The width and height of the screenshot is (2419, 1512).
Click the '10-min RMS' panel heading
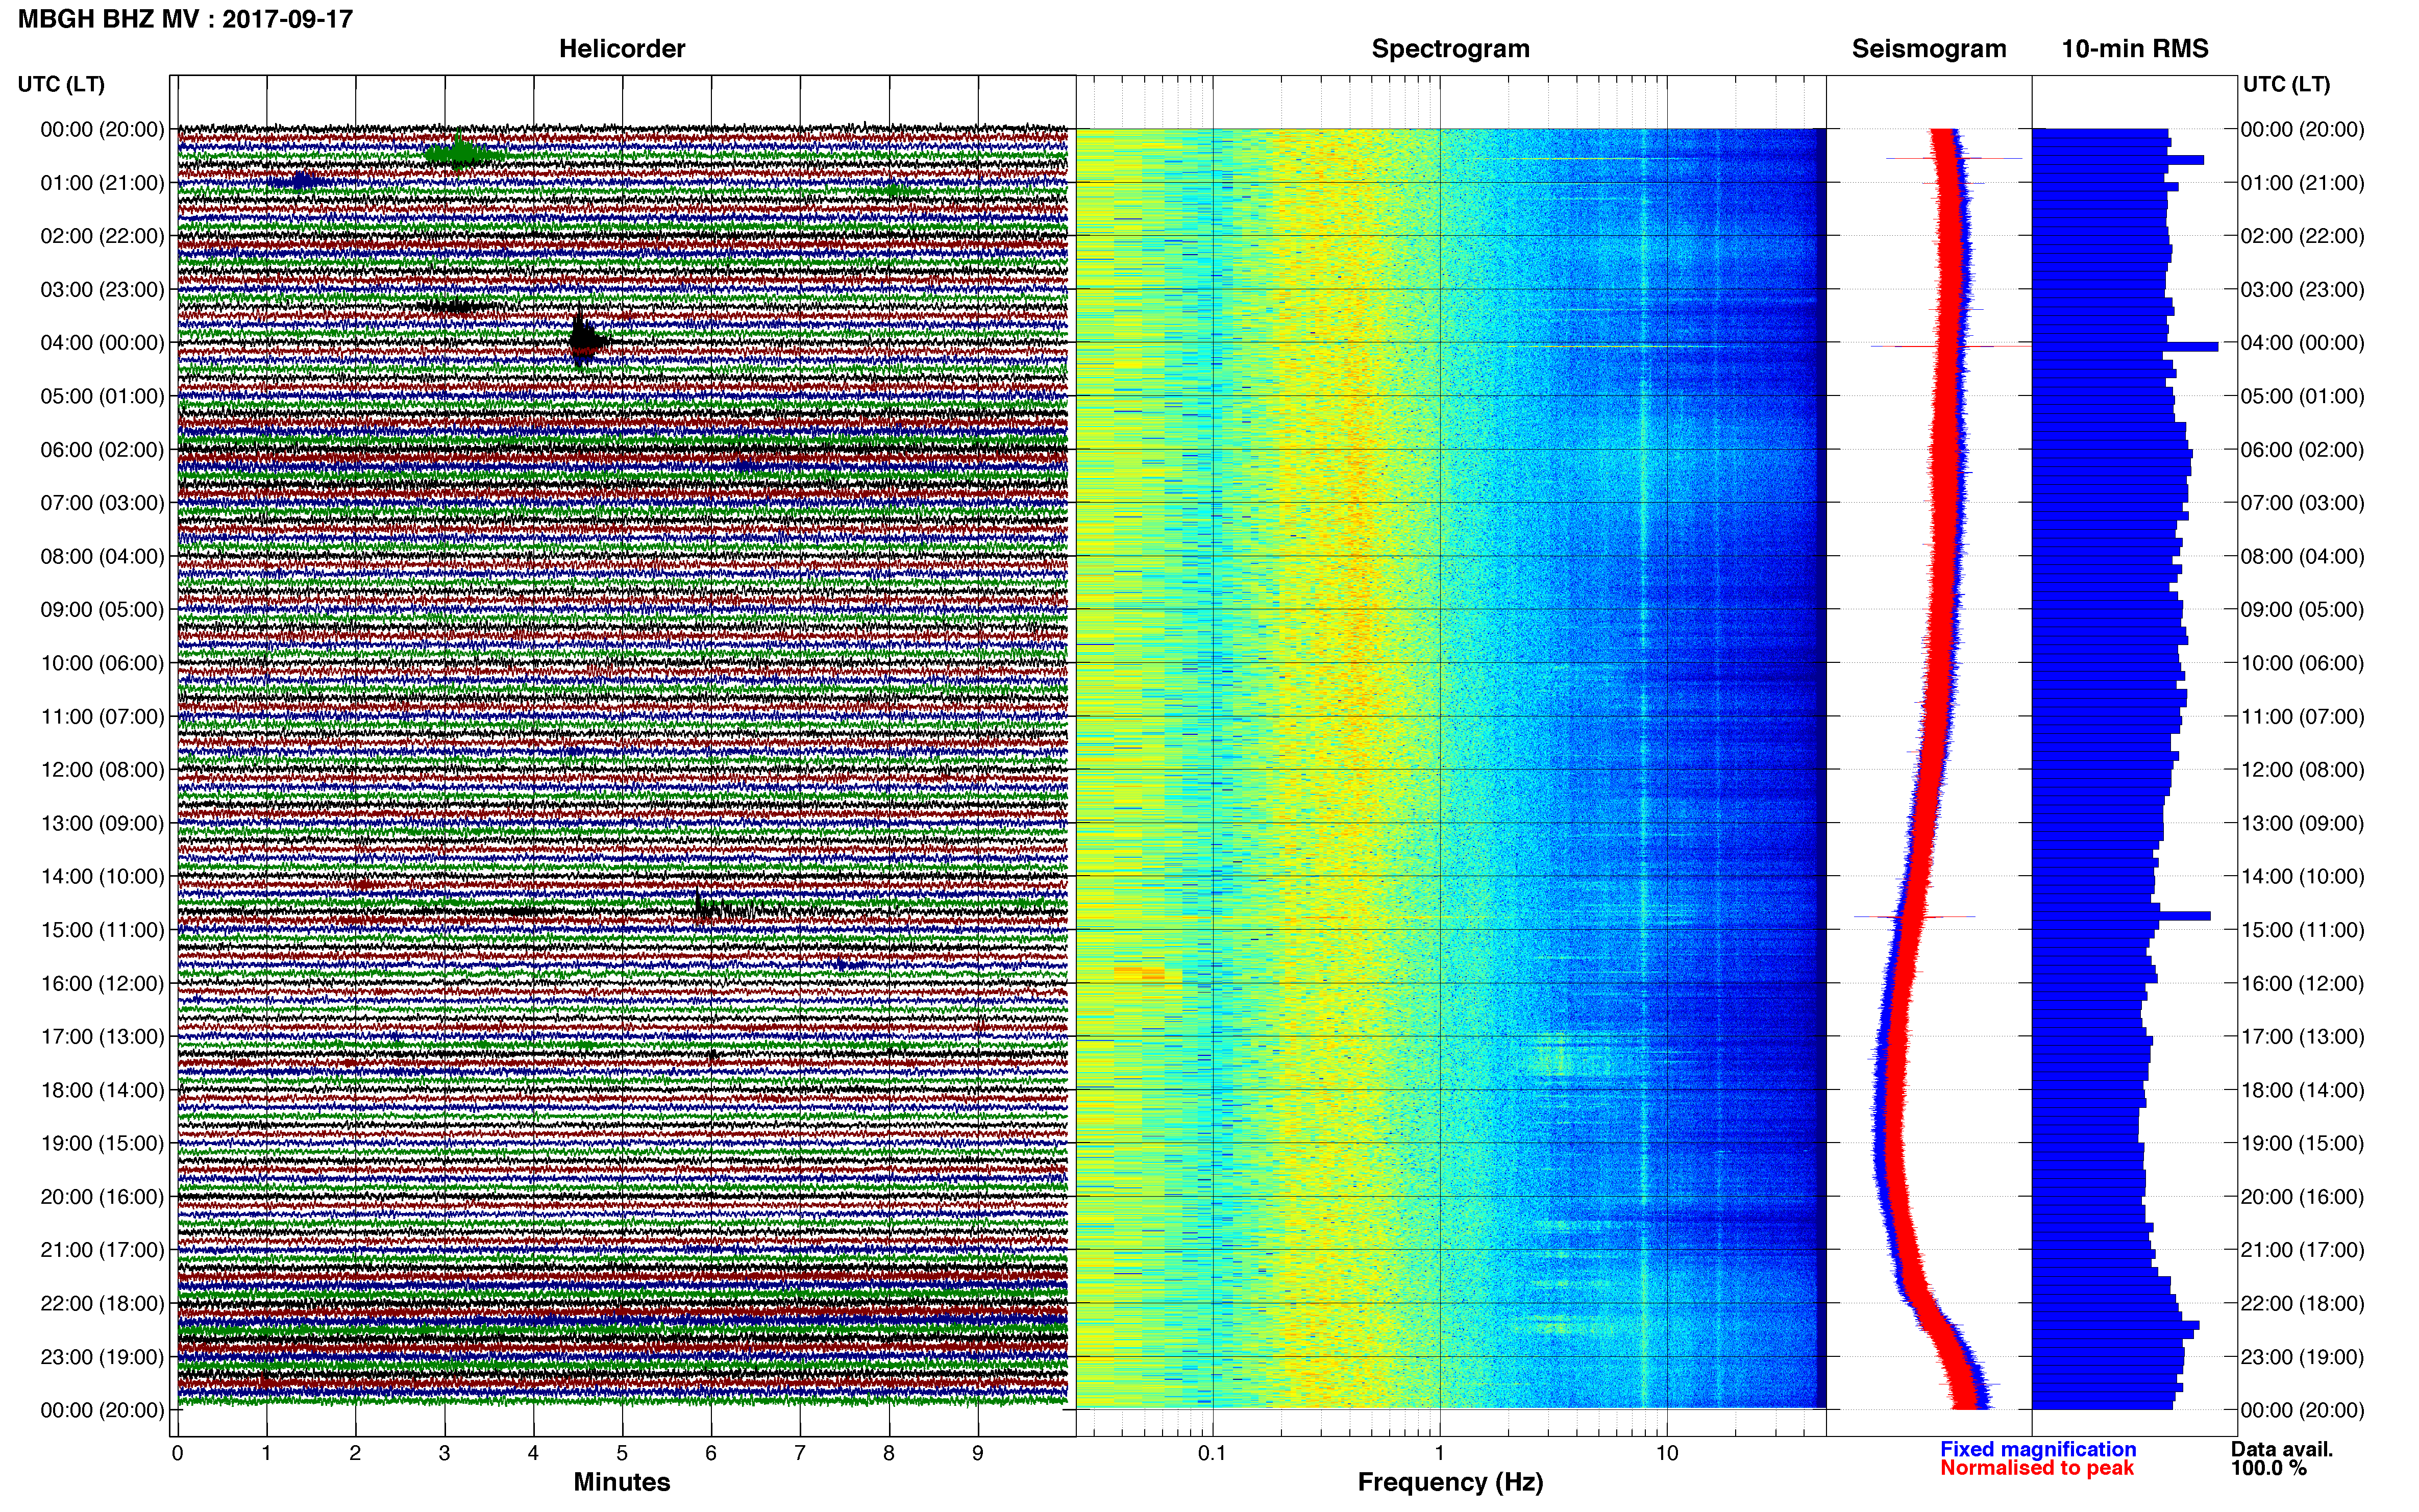pos(2135,49)
